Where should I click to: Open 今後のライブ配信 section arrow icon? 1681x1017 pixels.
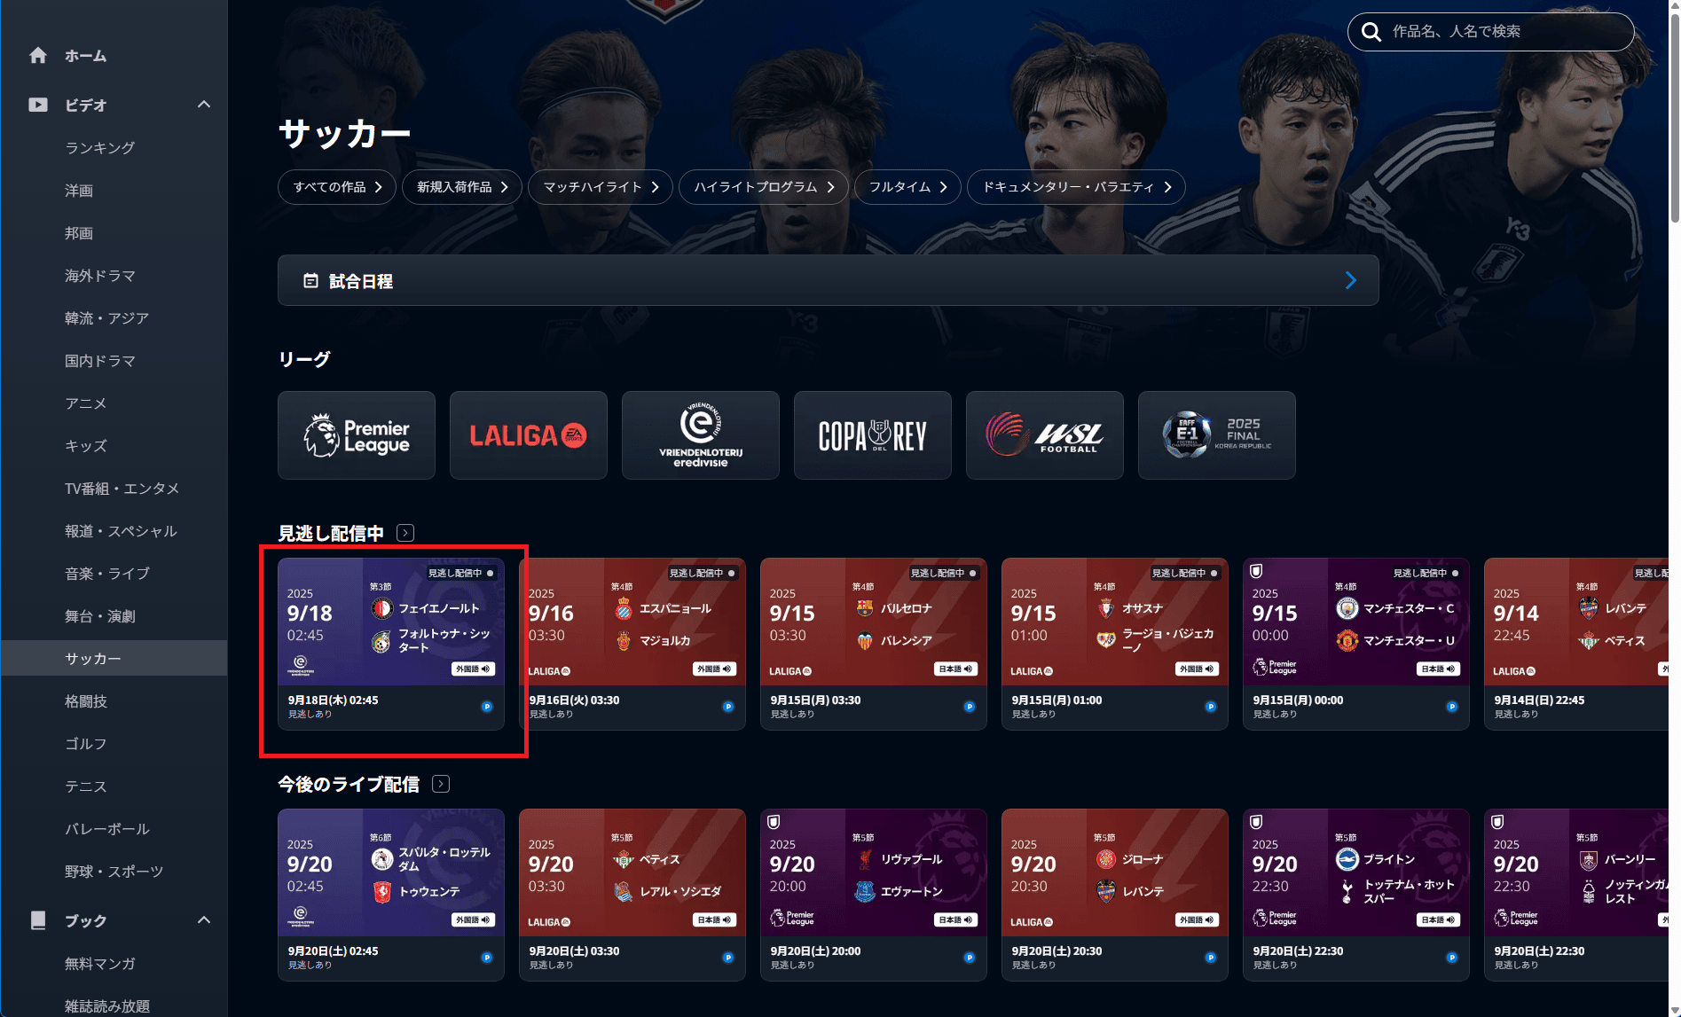[x=441, y=784]
